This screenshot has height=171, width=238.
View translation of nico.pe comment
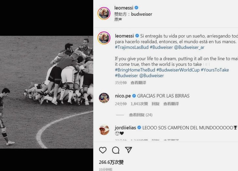click(171, 104)
